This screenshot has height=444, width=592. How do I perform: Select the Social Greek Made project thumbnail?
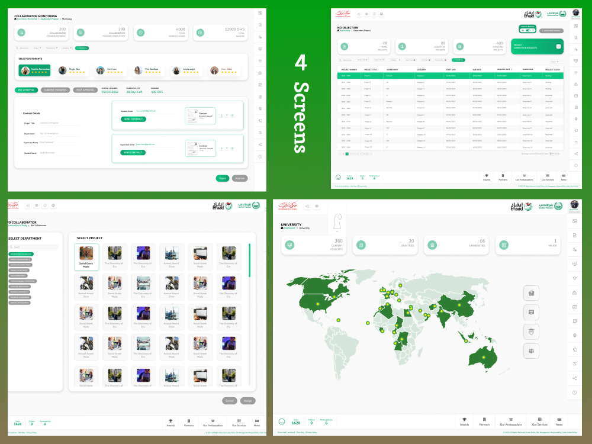(x=86, y=256)
